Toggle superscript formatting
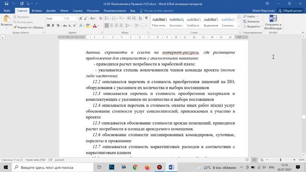 (75, 25)
